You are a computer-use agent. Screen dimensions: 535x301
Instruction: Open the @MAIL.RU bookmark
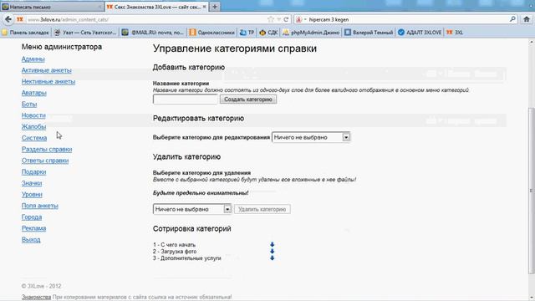pos(153,33)
